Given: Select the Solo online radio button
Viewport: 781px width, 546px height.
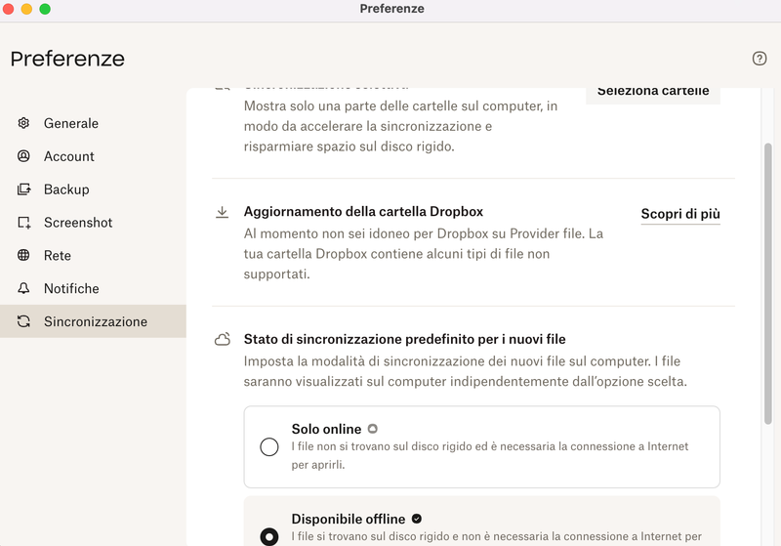Looking at the screenshot, I should point(269,447).
